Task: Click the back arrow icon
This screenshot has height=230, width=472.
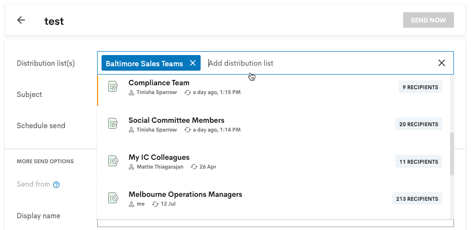Action: click(21, 20)
